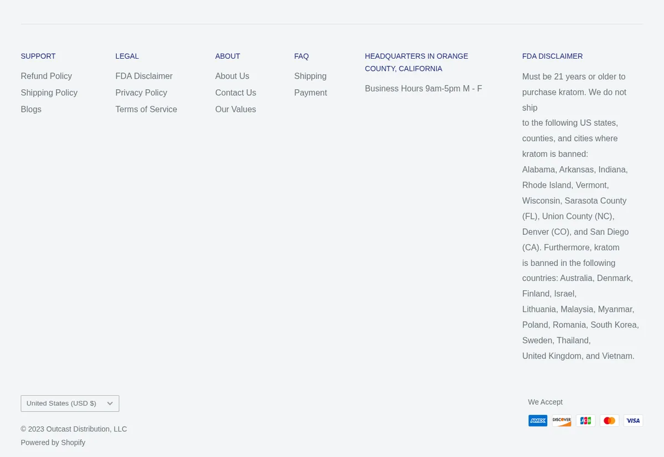Click the © 2023 Outcast Distribution, LLC text
This screenshot has width=664, height=457.
74,429
